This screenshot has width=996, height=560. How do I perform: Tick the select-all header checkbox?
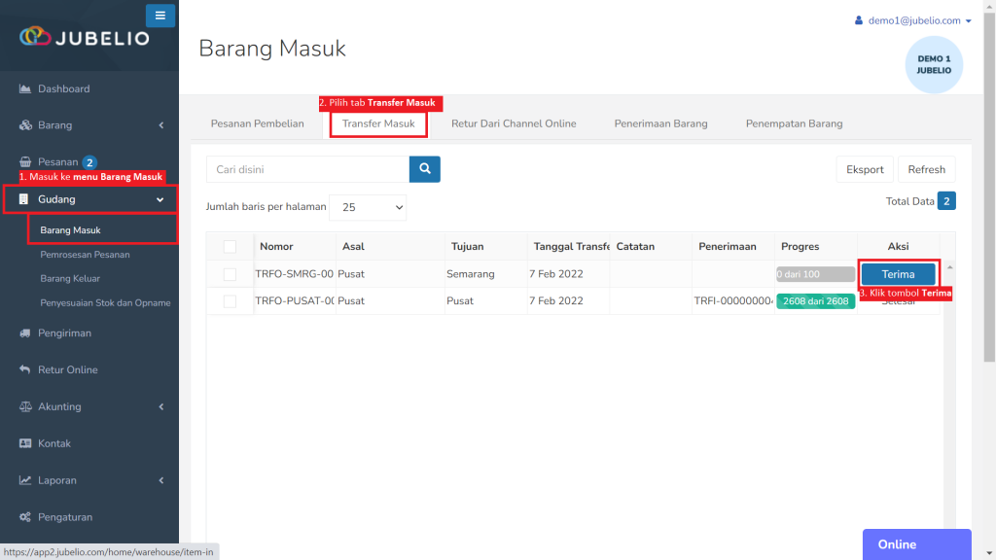[230, 246]
